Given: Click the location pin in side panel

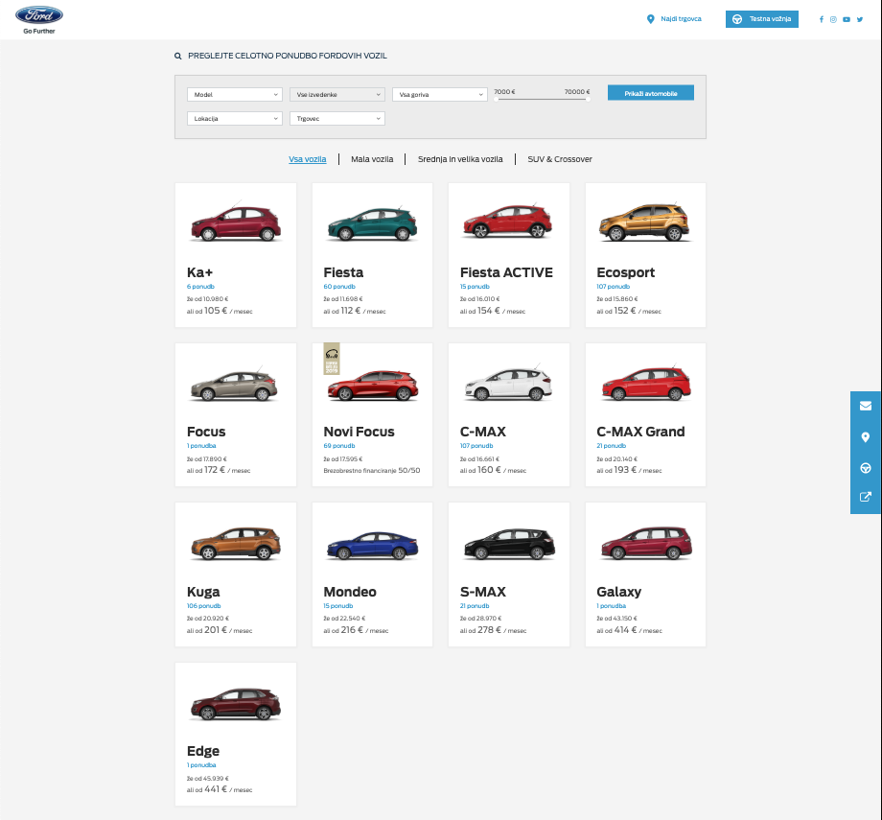Looking at the screenshot, I should click(866, 436).
